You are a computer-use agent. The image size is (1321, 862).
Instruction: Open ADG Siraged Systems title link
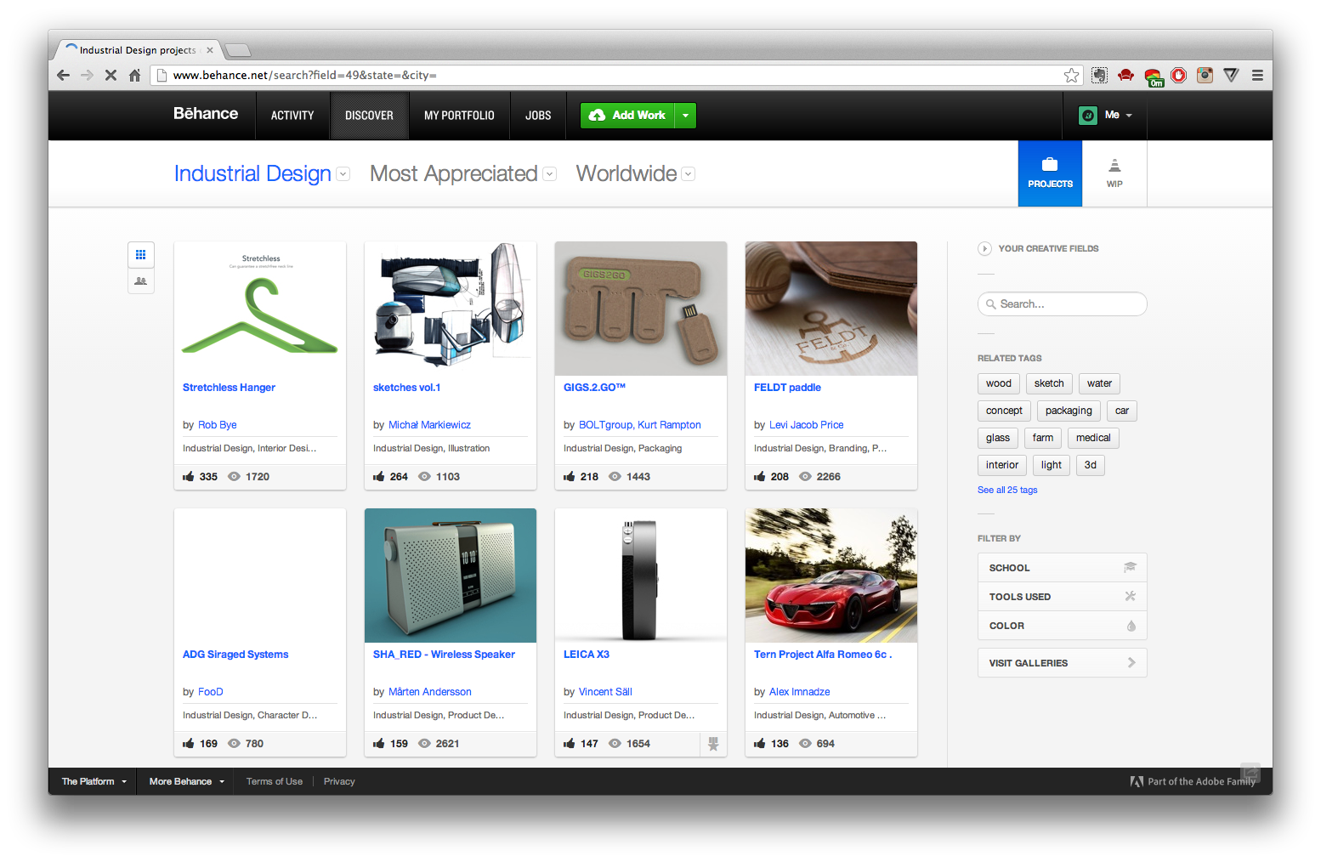point(235,655)
